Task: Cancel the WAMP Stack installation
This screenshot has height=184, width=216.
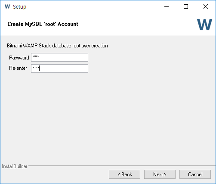Action: 195,175
